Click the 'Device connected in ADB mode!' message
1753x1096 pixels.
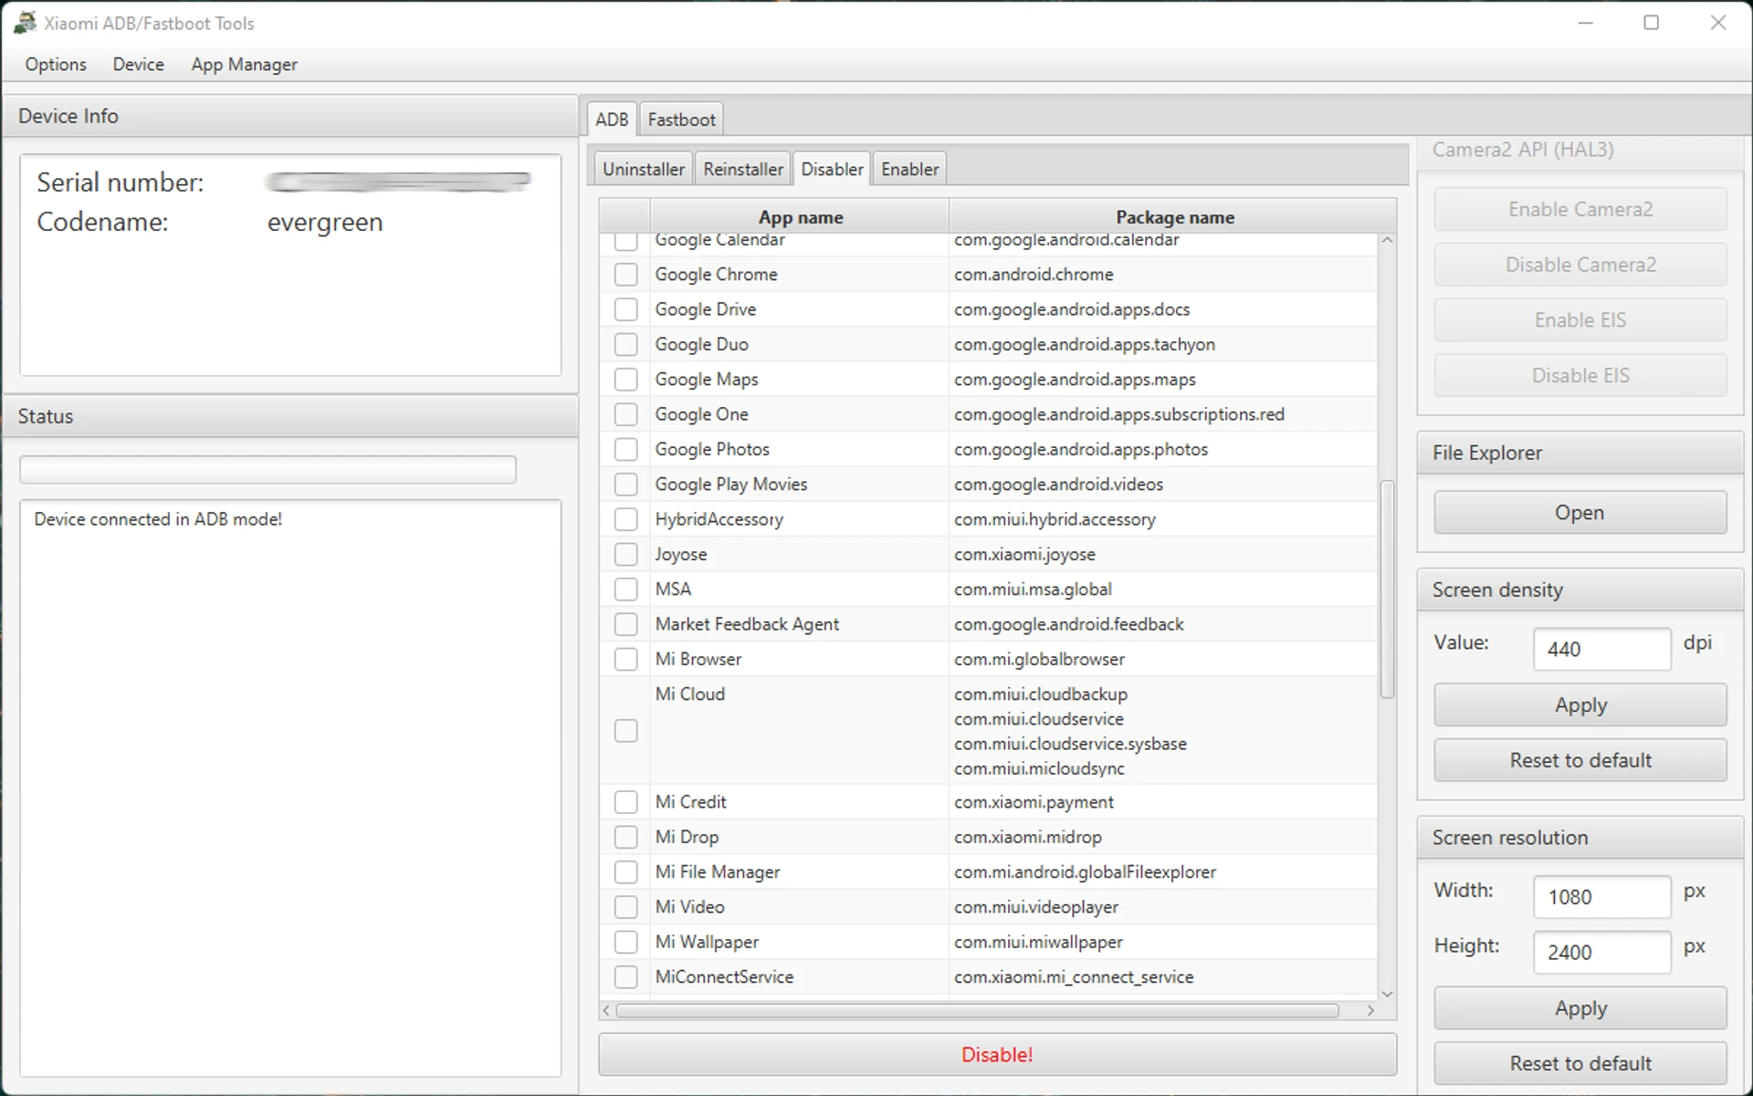[x=158, y=519]
